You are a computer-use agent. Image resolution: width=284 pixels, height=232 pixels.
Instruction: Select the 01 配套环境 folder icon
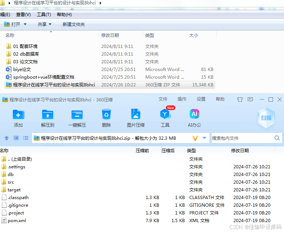(8, 46)
